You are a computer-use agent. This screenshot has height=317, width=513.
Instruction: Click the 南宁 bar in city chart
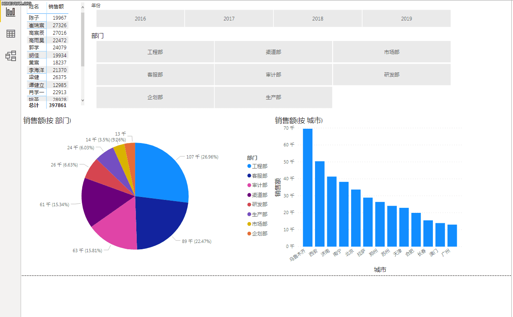click(344, 214)
